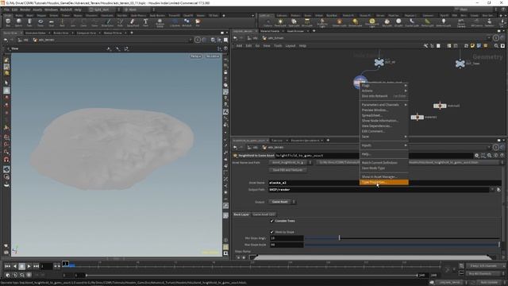Viewport: 508px width, 286px height.
Task: Select the L-System shelf tool
Action: point(175,22)
